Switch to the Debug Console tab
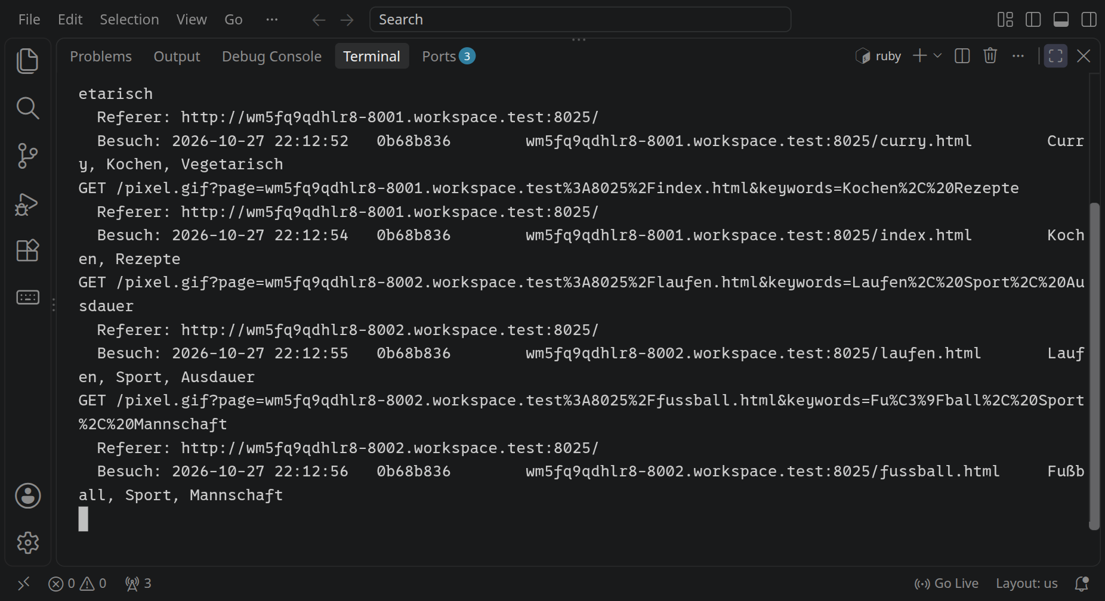Screen dimensions: 1105x601 point(271,56)
